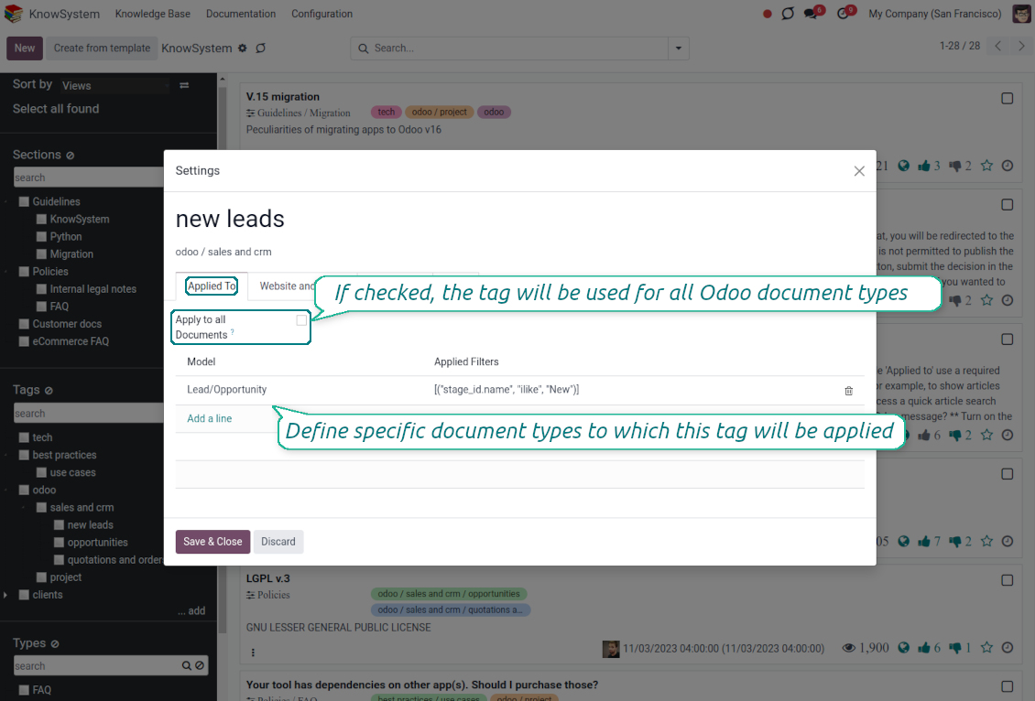Check the Guidelines section checkbox
The width and height of the screenshot is (1035, 701).
tap(24, 202)
